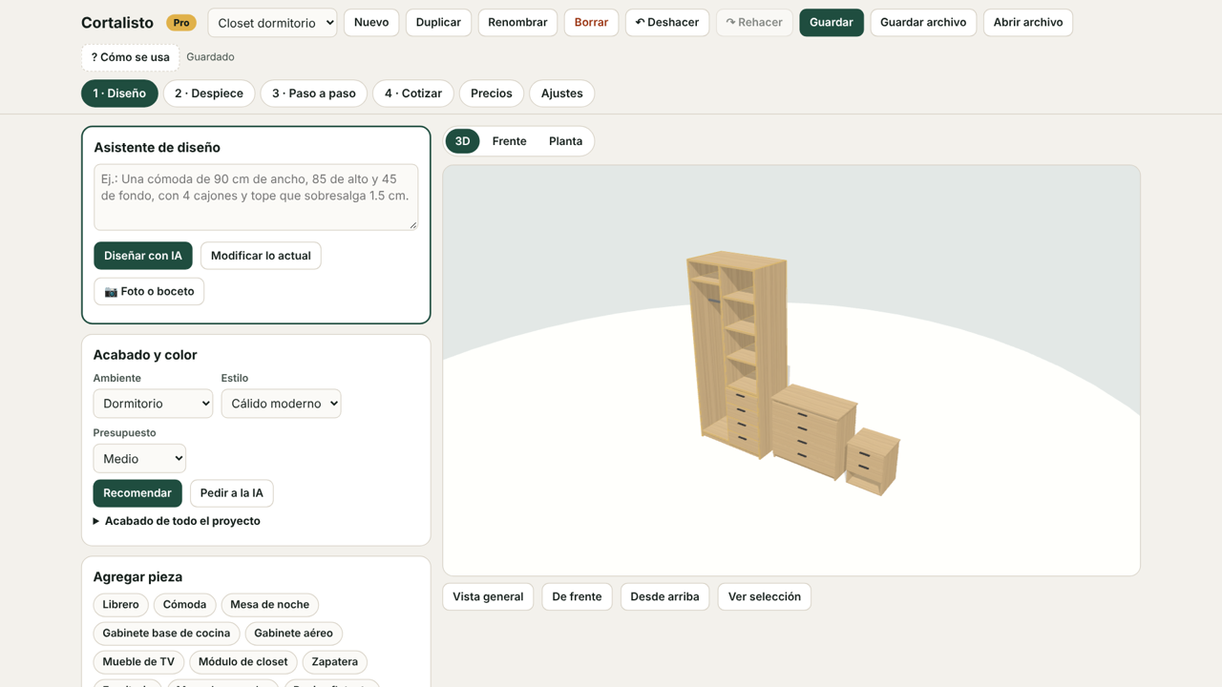Add a Cómoda piece
This screenshot has width=1222, height=687.
(x=184, y=605)
